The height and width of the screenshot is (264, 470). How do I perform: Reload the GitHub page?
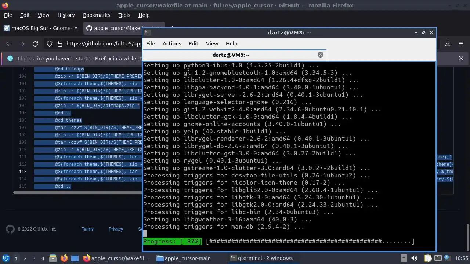point(35,44)
